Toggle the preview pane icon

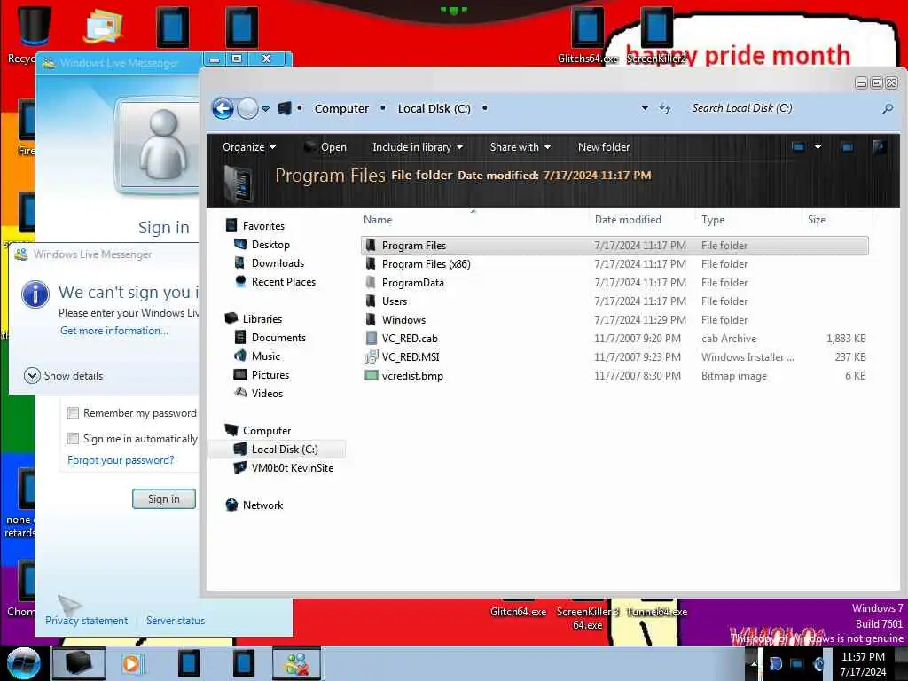click(x=847, y=147)
